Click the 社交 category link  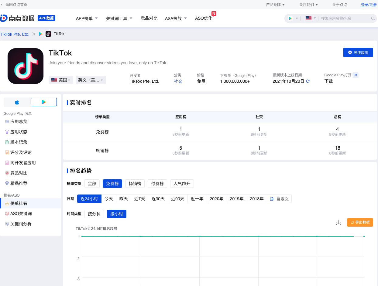pos(178,81)
